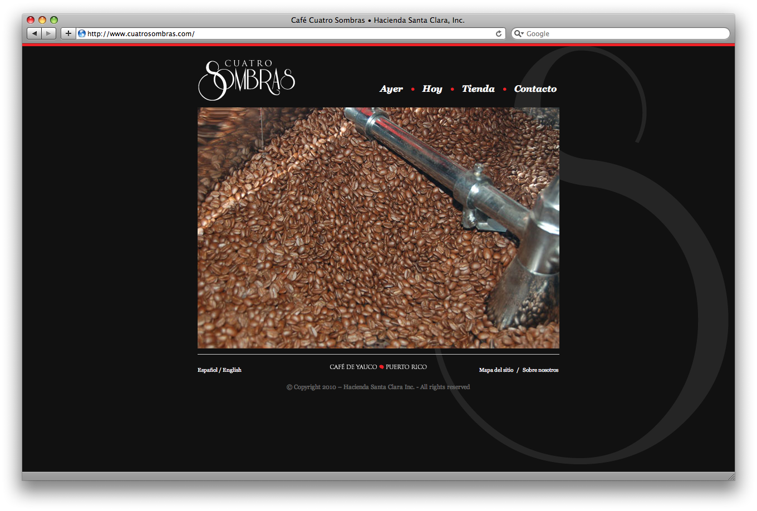Click the Safari back arrow button
Viewport: 757px width, 511px height.
point(35,33)
